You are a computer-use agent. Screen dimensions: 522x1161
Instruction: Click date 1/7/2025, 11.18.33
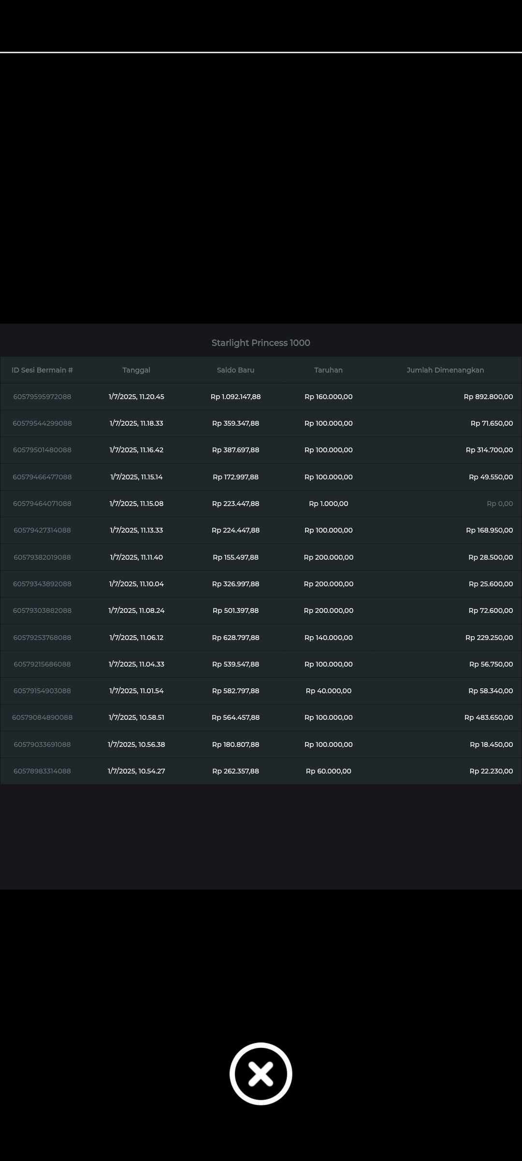[x=136, y=423]
